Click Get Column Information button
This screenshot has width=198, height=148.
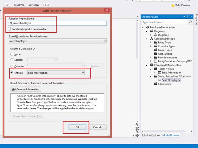[26, 89]
